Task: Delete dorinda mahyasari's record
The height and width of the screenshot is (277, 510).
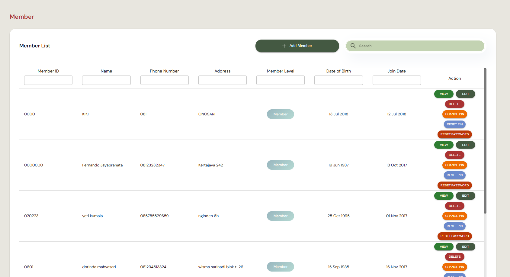Action: pos(455,257)
